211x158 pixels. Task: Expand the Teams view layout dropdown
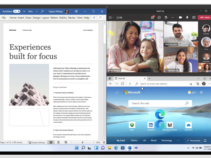[x=111, y=17]
